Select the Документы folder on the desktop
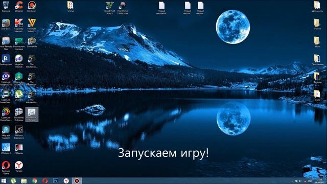This screenshot has width=327, height=184. click(317, 7)
